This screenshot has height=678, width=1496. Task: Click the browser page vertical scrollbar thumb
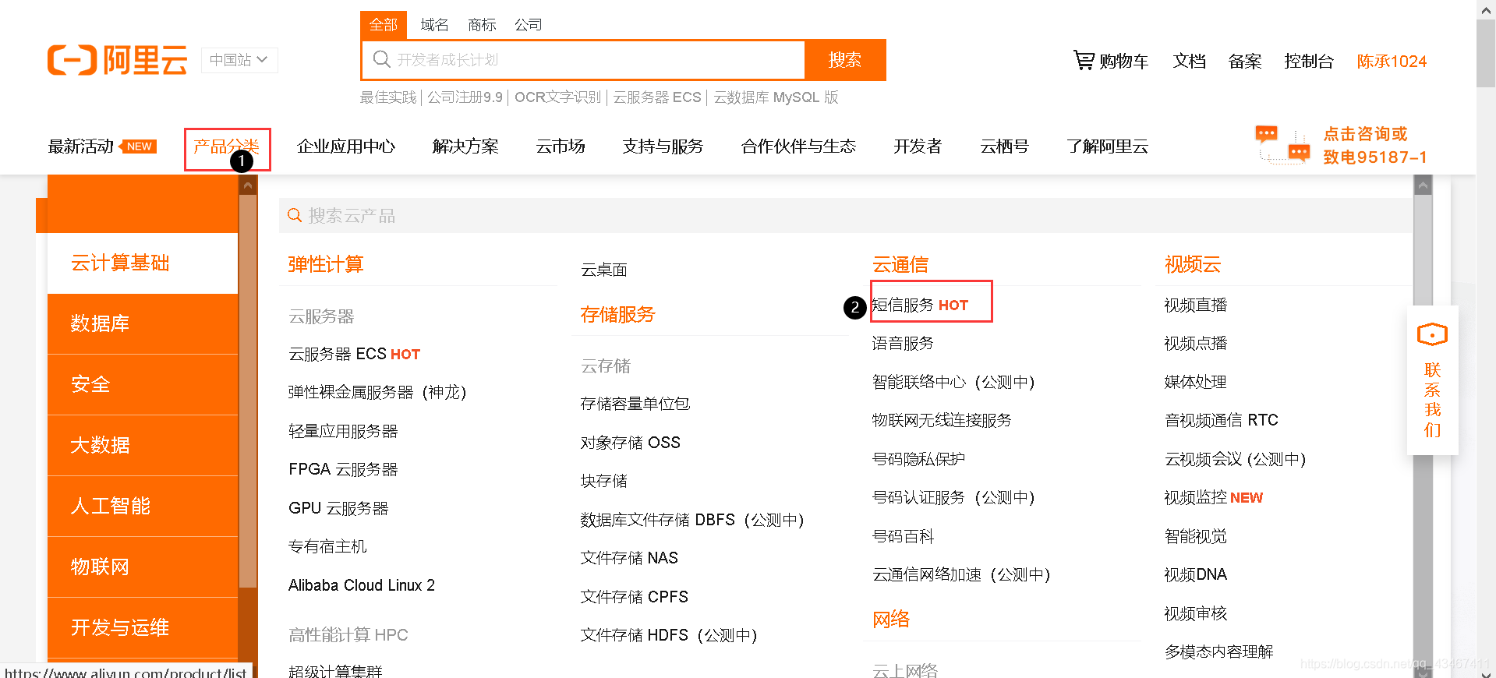coord(1486,52)
